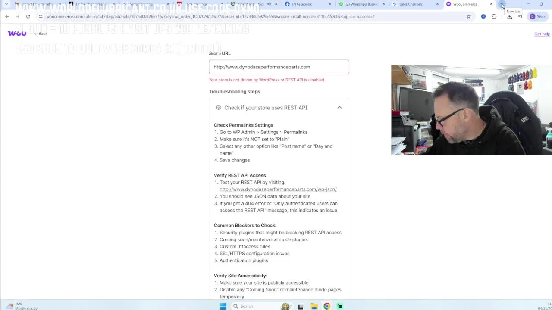Click the gear icon beside Check if your store uses REST API
This screenshot has height=310, width=552.
tap(218, 108)
